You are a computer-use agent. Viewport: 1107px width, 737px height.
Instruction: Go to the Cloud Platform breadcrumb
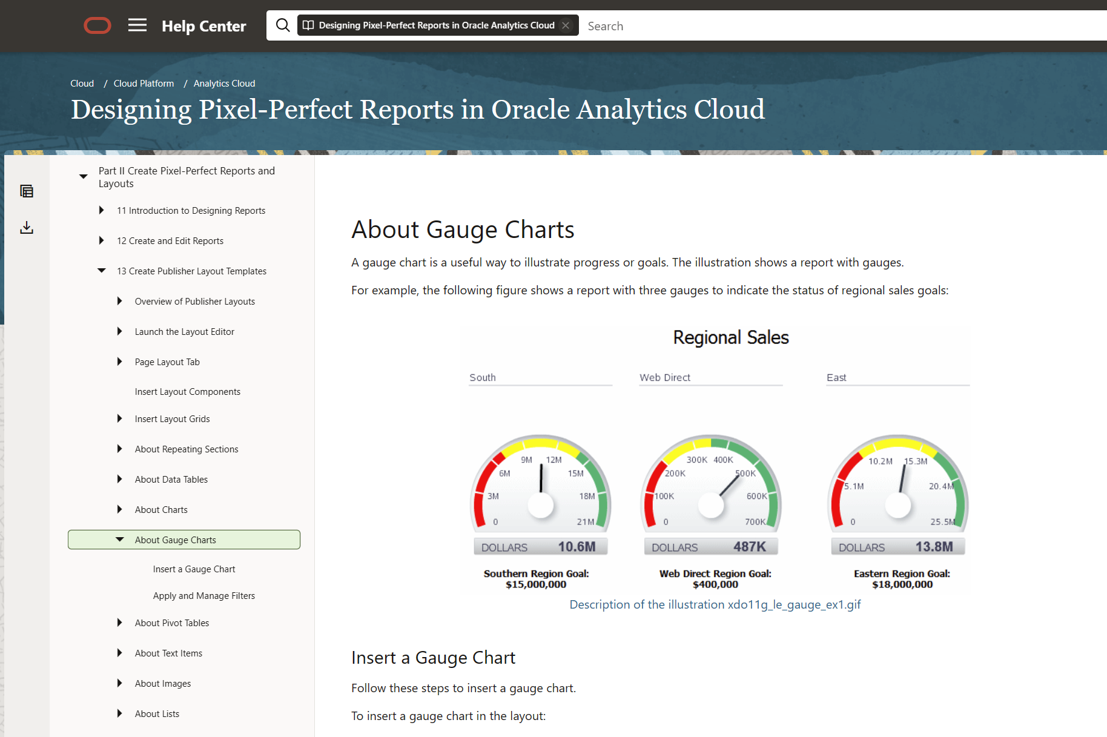(x=144, y=84)
